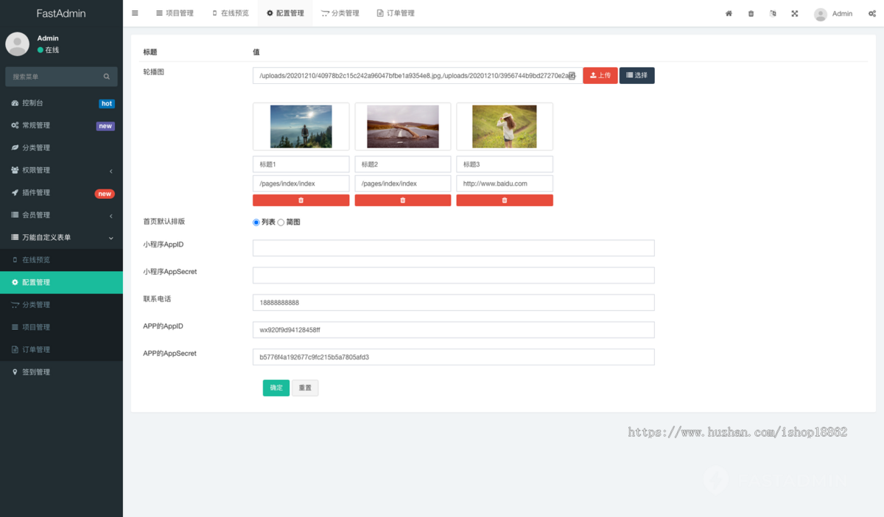Delete the third carousel image with trash button

(x=505, y=200)
